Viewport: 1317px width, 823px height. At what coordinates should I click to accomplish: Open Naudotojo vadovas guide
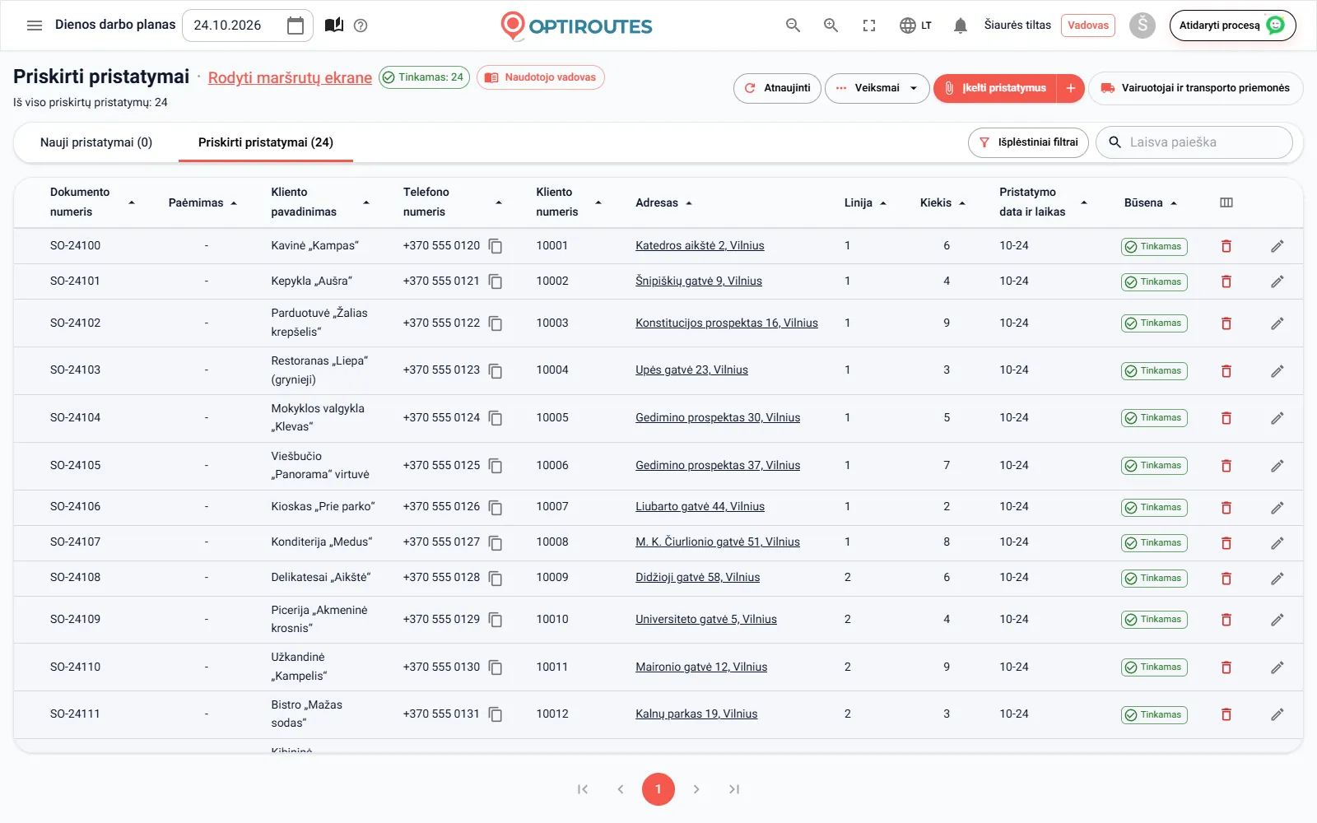[541, 77]
